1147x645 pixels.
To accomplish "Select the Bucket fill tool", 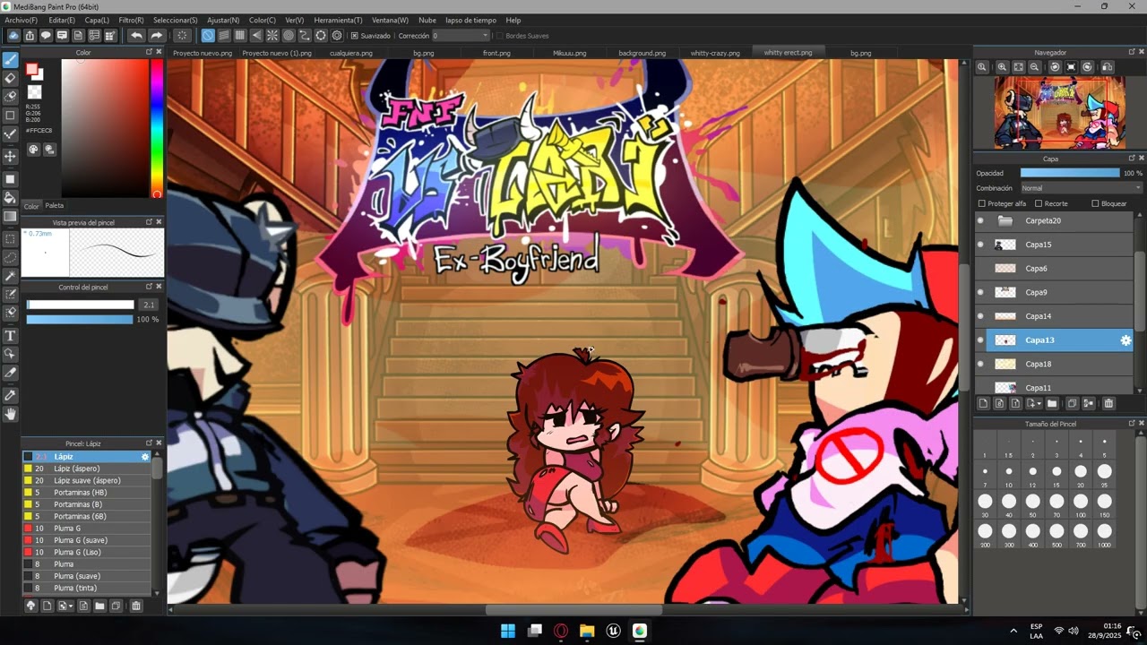I will point(11,197).
